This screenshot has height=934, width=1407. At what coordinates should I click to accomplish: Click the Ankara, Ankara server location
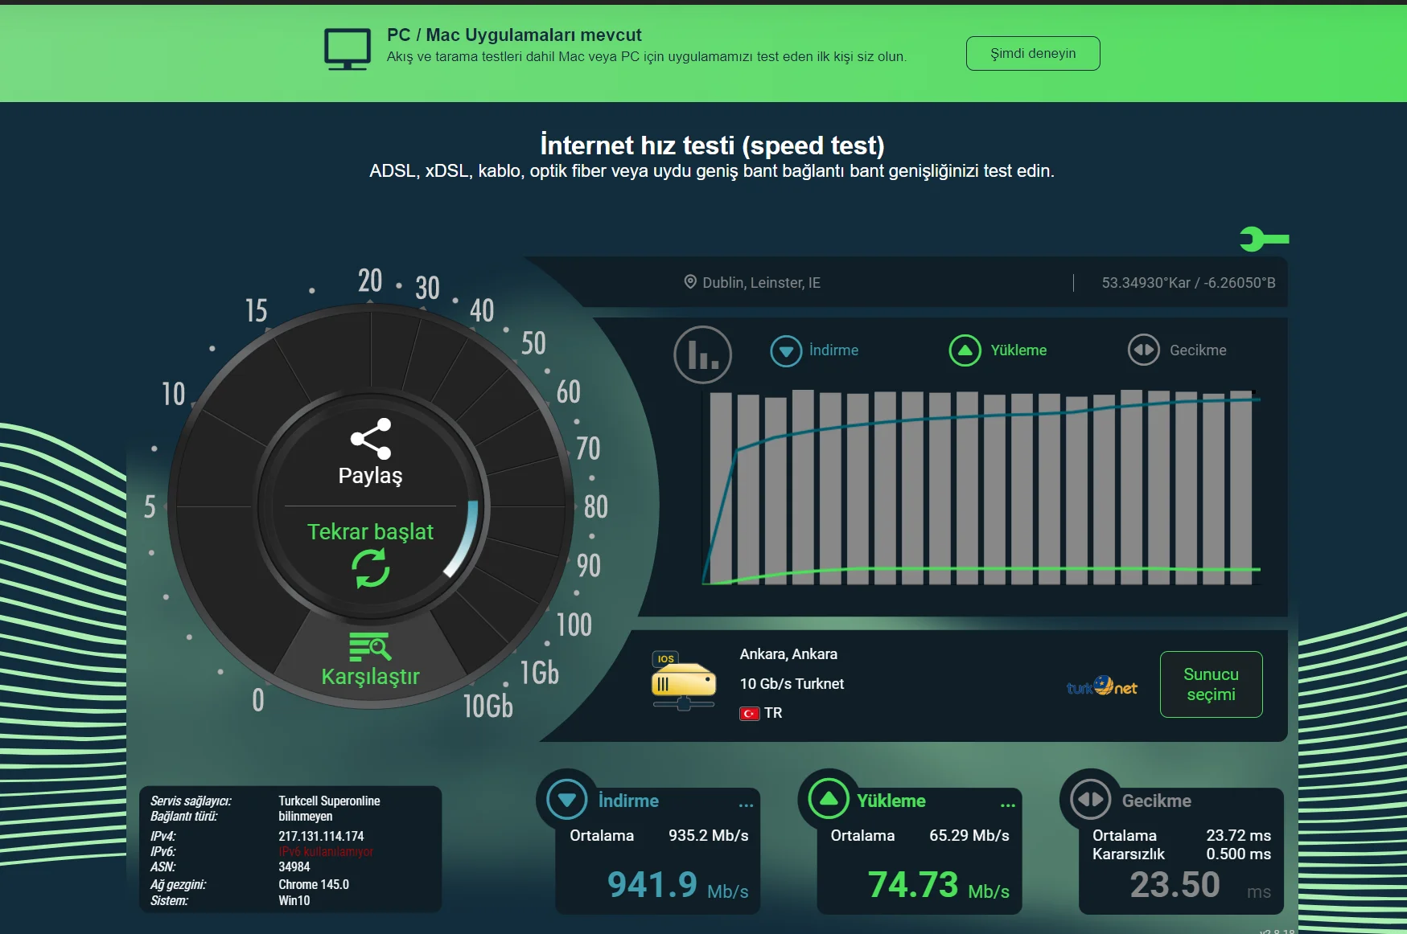click(788, 654)
